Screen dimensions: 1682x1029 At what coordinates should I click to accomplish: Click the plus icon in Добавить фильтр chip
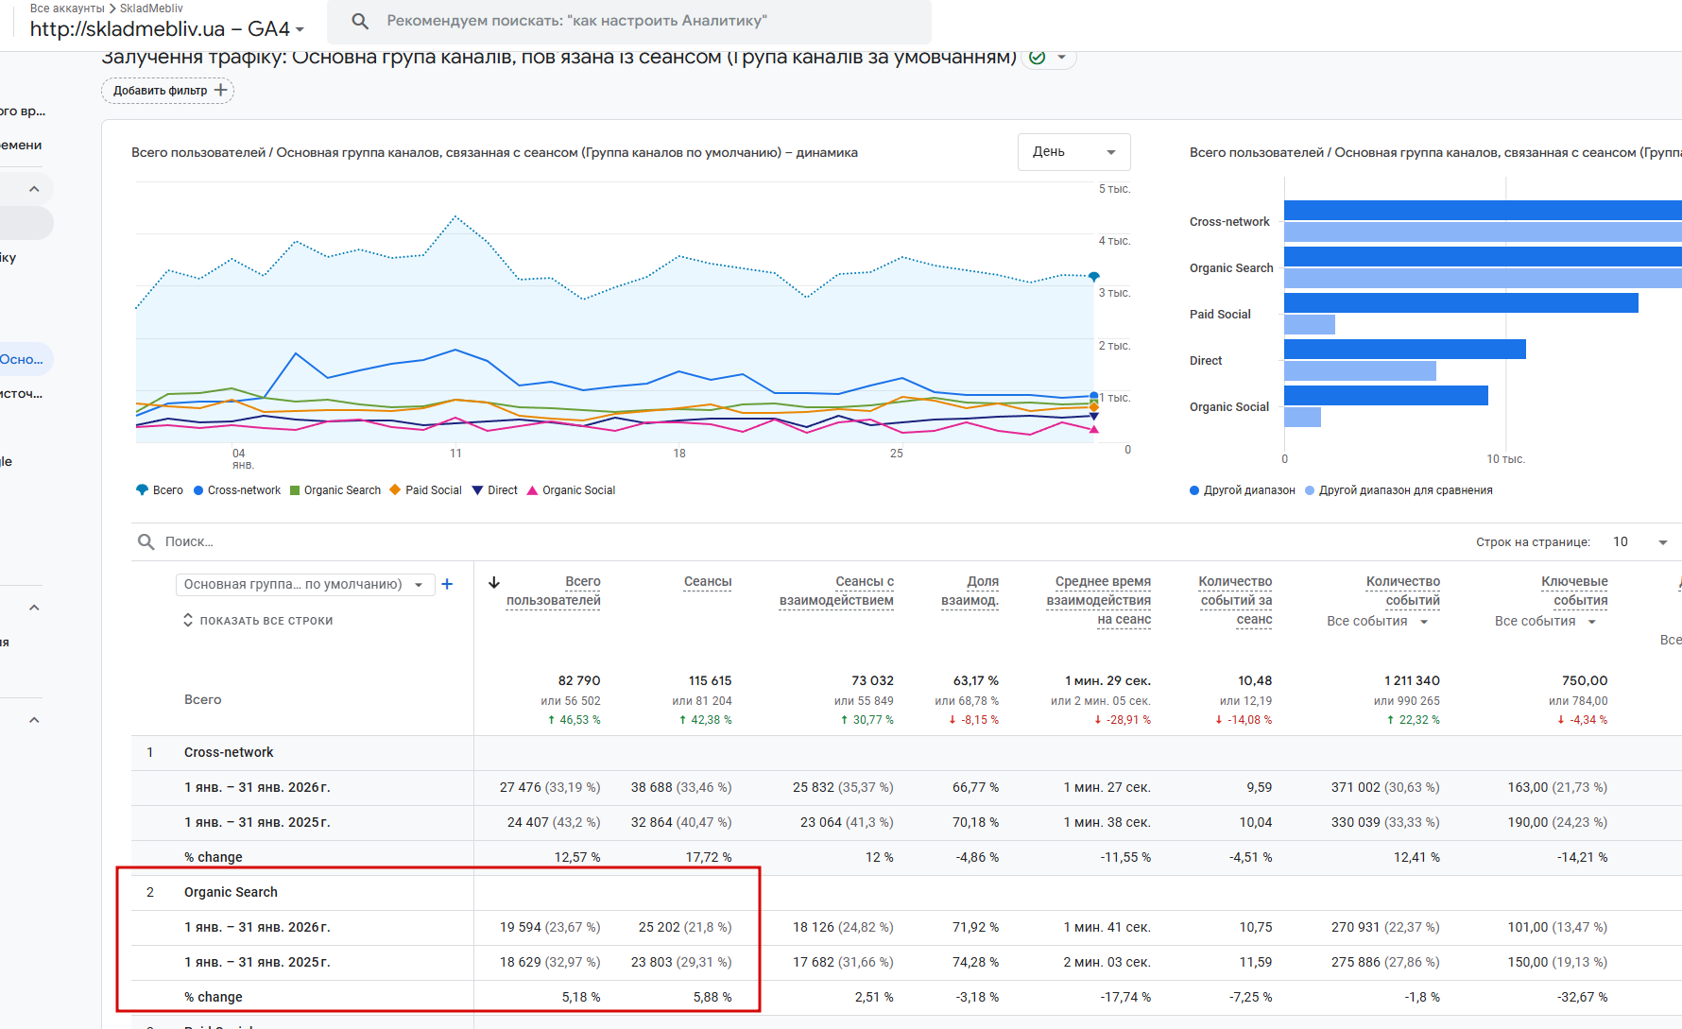click(x=221, y=90)
